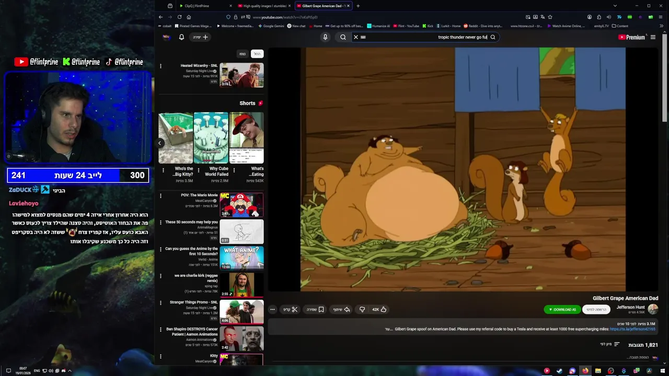Select the first highlighted filter chip above suggestions
669x376 pixels.
[257, 54]
